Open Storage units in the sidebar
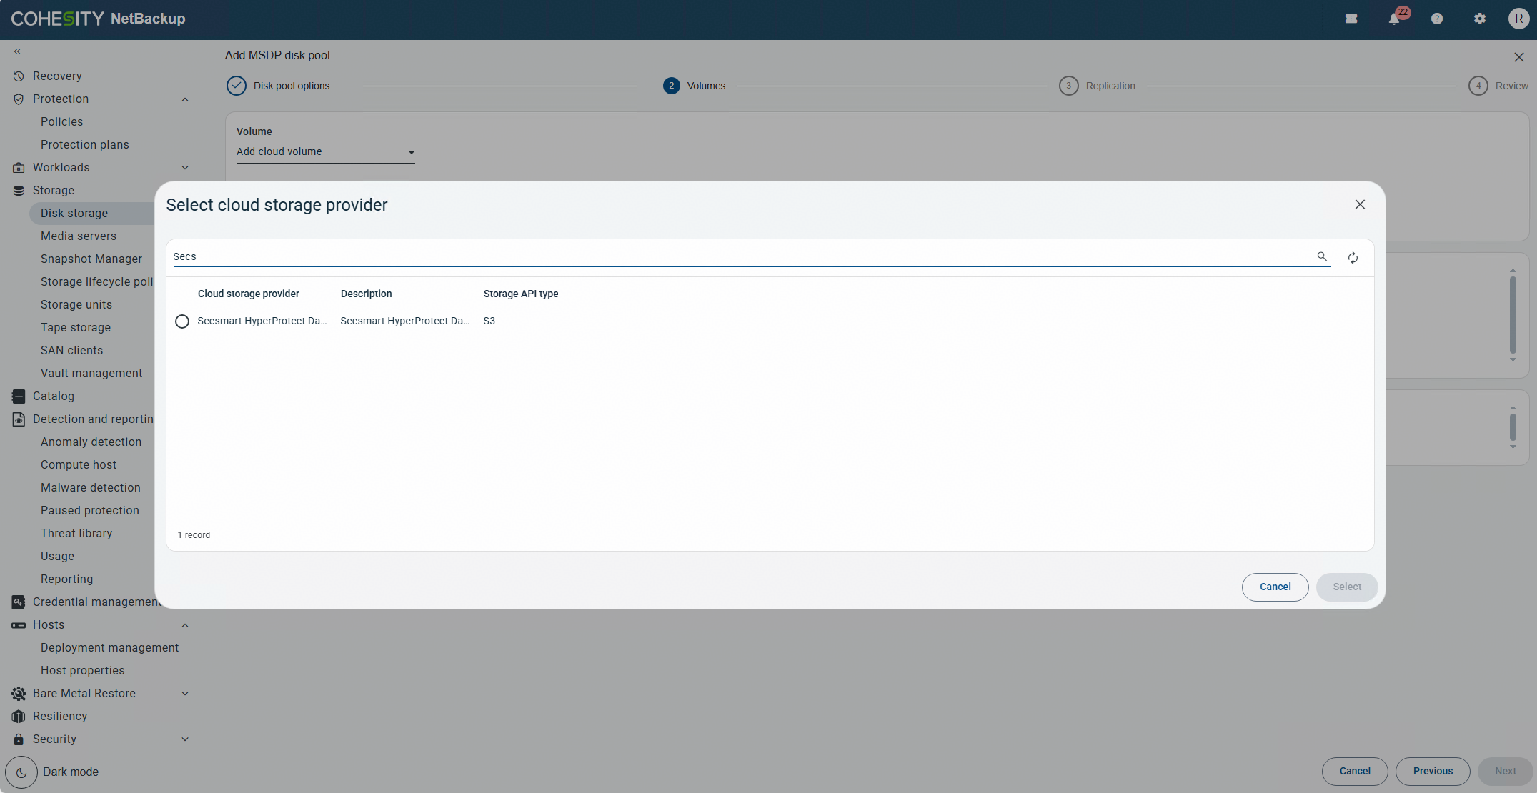This screenshot has width=1537, height=793. coord(76,304)
